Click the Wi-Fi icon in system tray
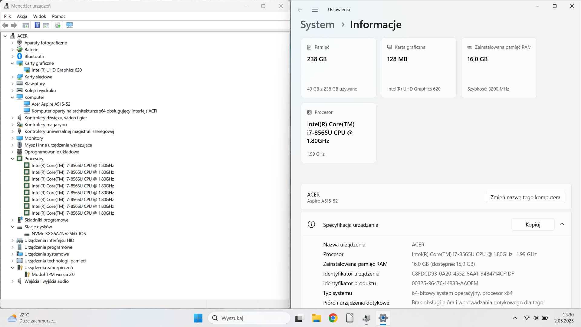This screenshot has width=581, height=327. [x=527, y=318]
